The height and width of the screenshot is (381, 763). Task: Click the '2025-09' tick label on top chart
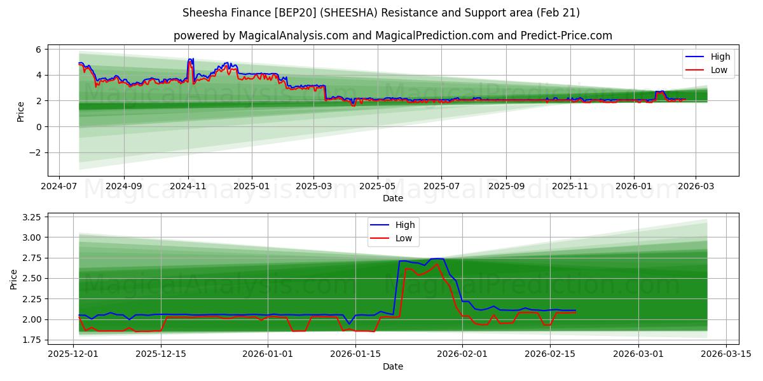point(506,187)
